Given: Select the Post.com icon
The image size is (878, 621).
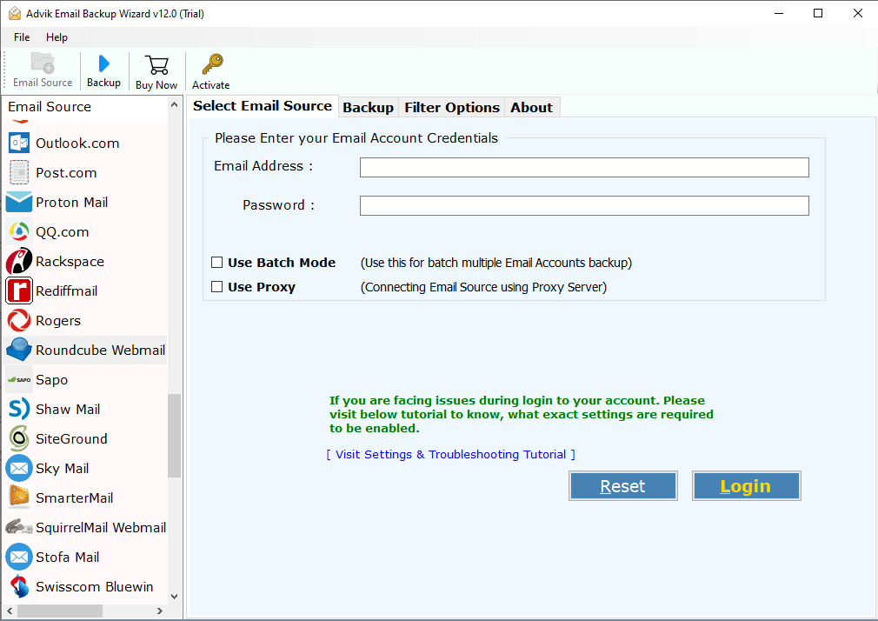Looking at the screenshot, I should tap(19, 172).
